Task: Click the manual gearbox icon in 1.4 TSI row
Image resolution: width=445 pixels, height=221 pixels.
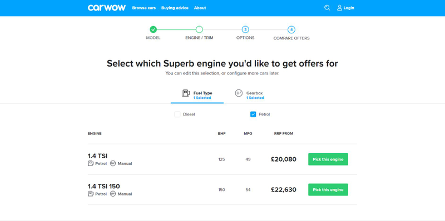Action: (113, 163)
